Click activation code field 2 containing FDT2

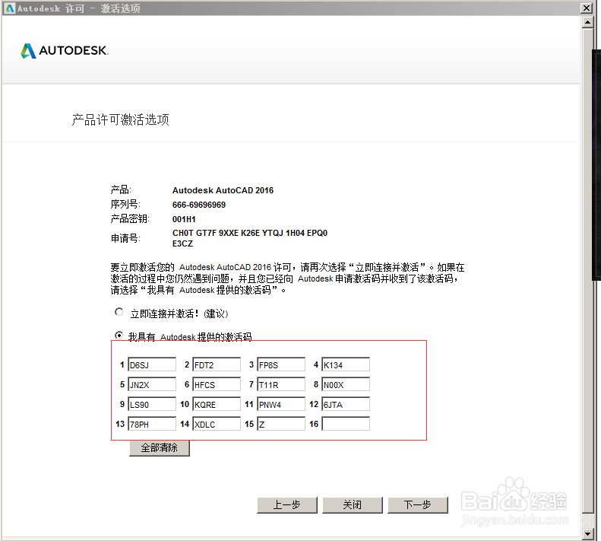[x=217, y=364]
